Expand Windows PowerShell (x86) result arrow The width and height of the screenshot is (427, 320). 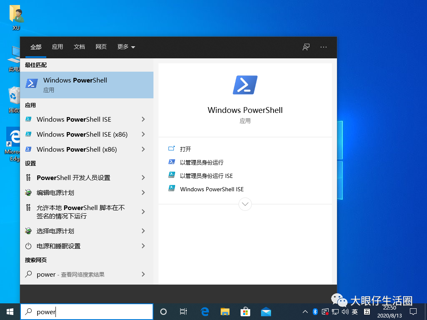click(x=143, y=149)
